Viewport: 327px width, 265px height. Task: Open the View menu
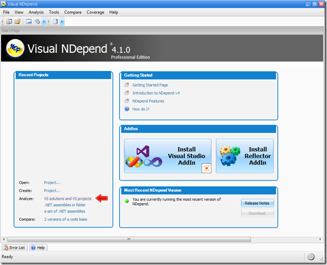(19, 12)
